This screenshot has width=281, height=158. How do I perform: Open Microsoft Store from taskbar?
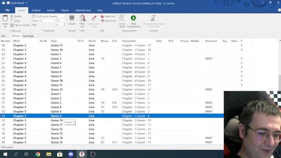tap(60, 154)
